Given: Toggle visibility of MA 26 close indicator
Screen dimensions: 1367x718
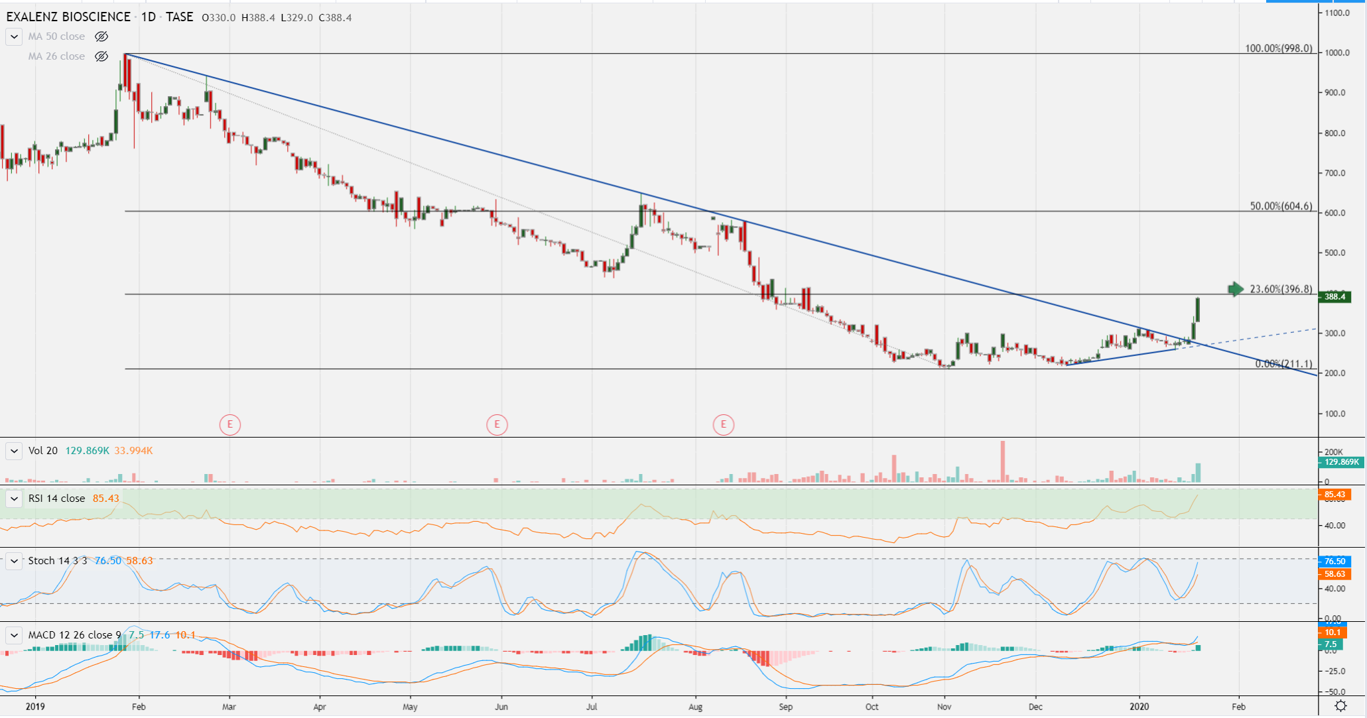Looking at the screenshot, I should (101, 56).
